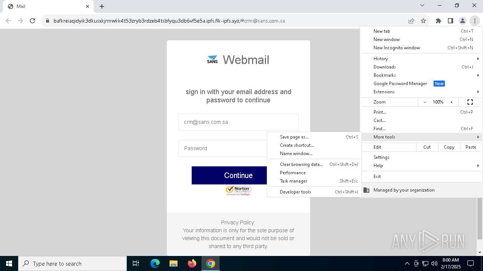Click the three-dot Chrome menu icon
The image size is (483, 271).
tap(475, 21)
